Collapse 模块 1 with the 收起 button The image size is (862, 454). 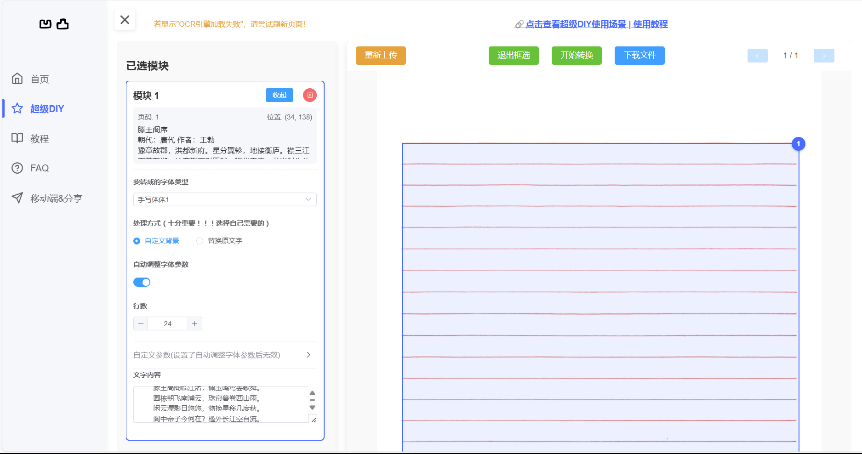click(x=279, y=95)
